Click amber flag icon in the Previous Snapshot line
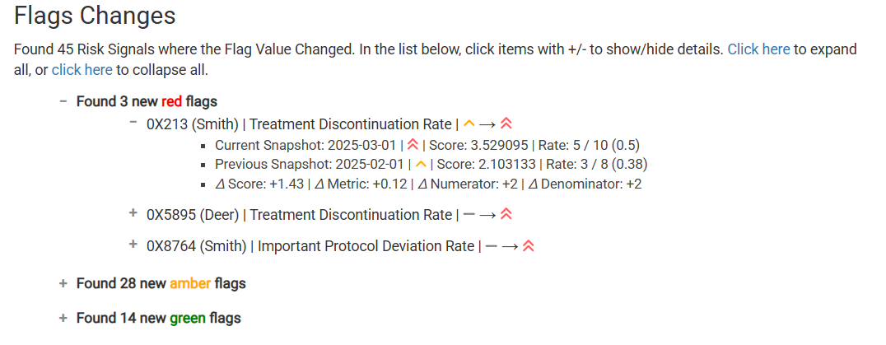This screenshot has height=345, width=886. [421, 165]
